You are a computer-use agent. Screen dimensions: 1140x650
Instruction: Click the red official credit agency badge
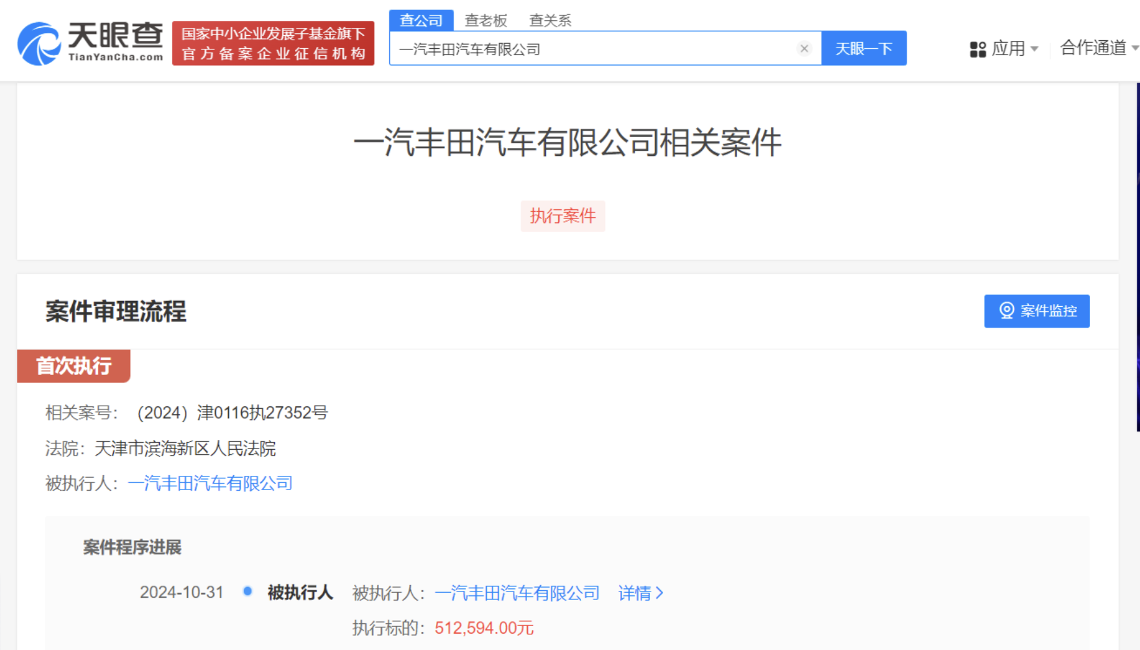pyautogui.click(x=273, y=44)
